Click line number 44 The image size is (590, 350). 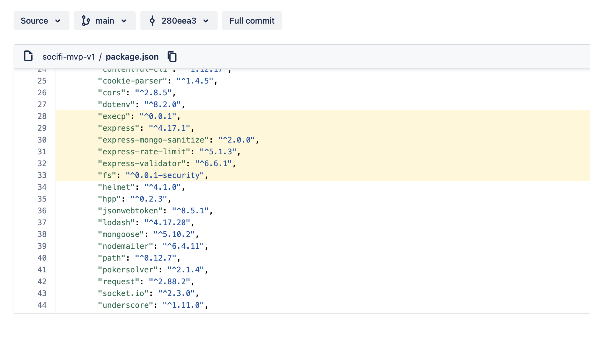point(42,305)
